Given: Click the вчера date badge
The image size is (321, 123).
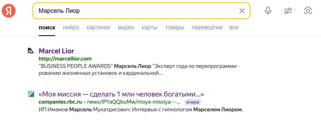Looking at the screenshot, I should pos(193,102).
